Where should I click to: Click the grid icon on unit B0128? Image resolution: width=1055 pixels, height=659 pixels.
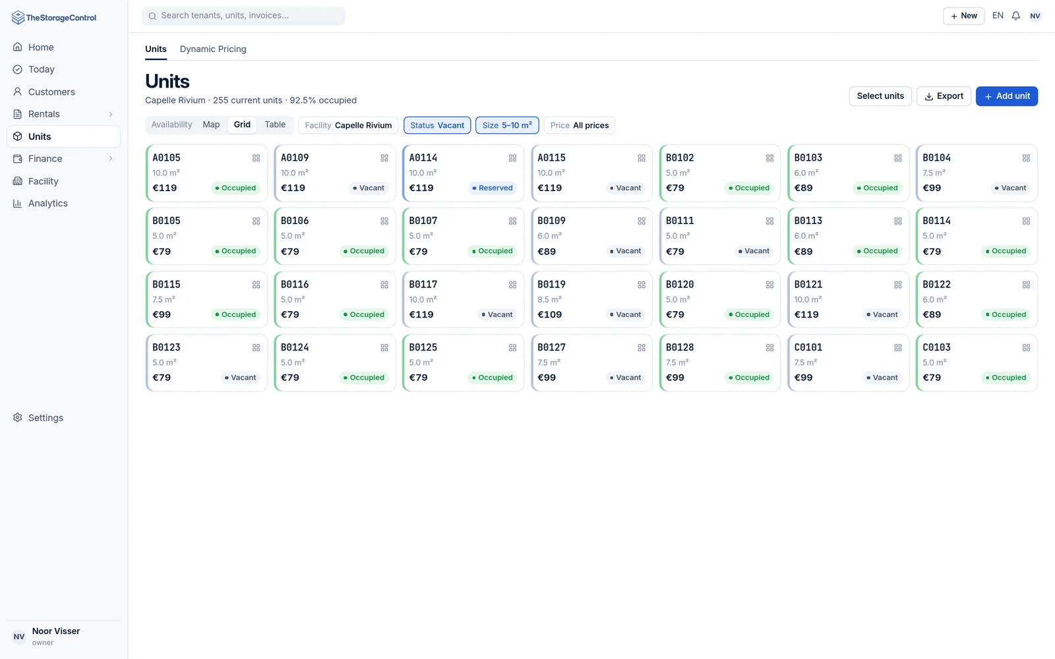pyautogui.click(x=769, y=347)
